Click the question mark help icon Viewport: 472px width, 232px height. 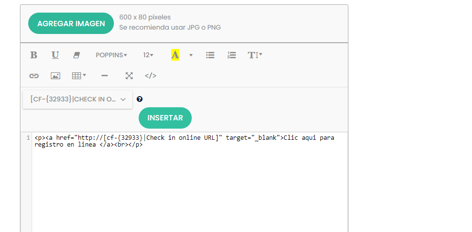[x=139, y=99]
